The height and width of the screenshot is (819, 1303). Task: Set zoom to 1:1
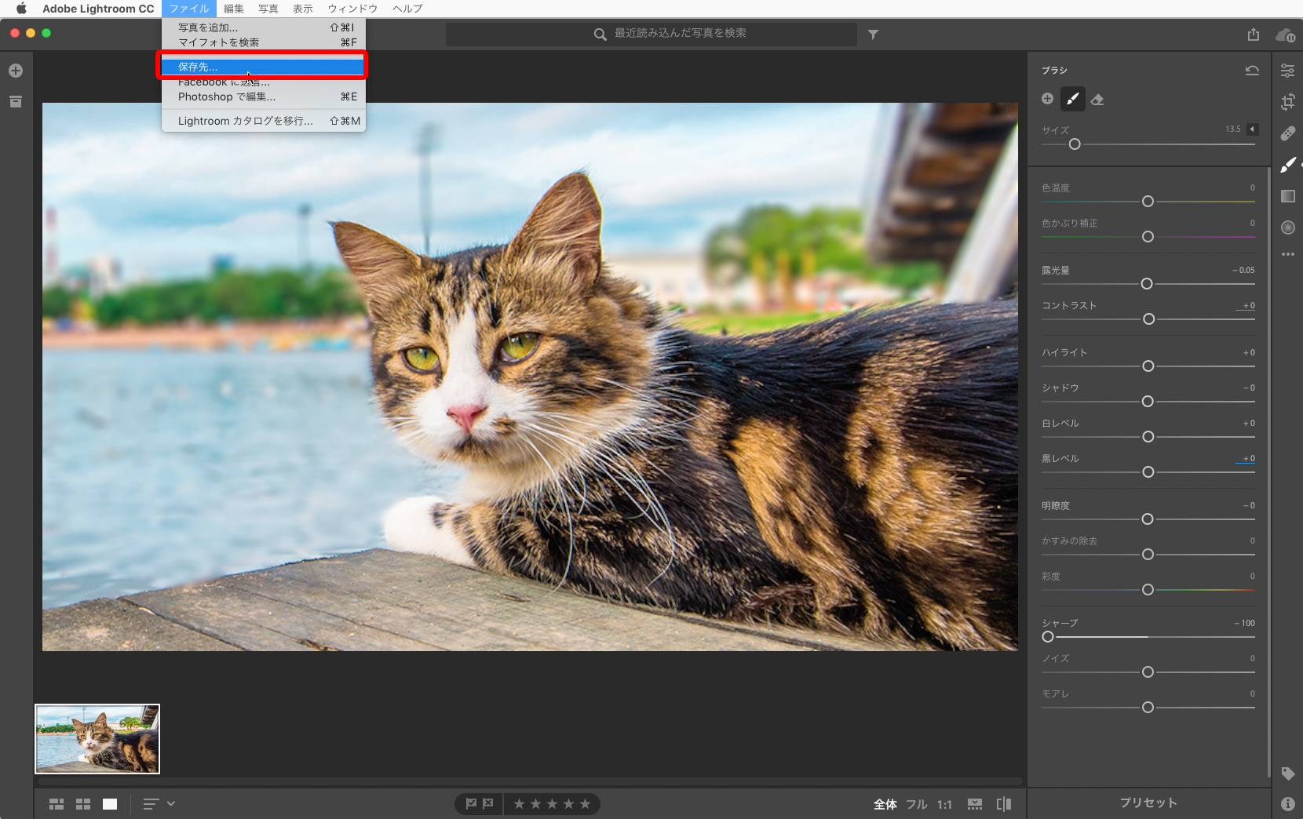point(944,804)
